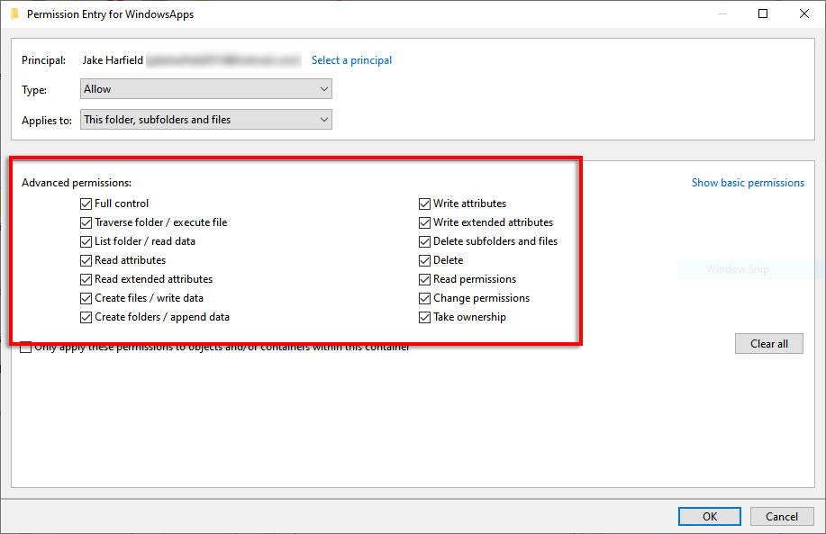The image size is (826, 534).
Task: Uncheck the Full control checkbox
Action: [x=86, y=204]
